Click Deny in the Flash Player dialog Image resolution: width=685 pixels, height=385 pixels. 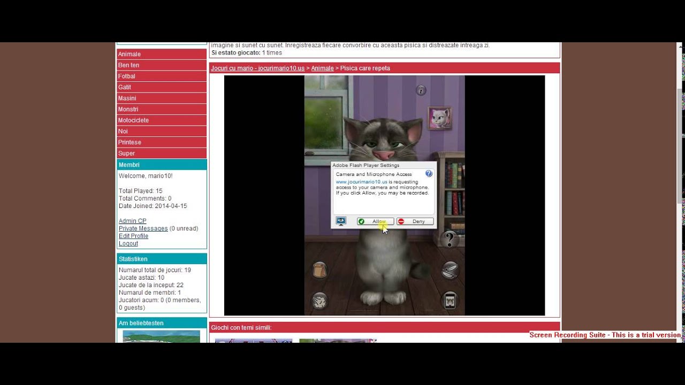click(x=415, y=221)
